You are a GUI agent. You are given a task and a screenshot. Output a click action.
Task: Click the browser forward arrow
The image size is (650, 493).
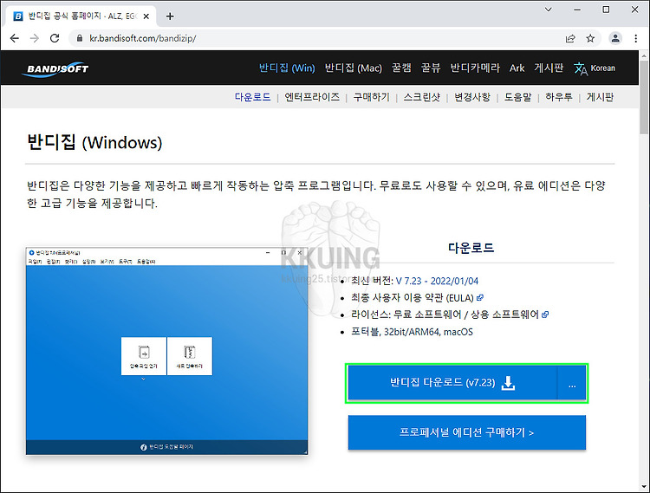pyautogui.click(x=35, y=38)
